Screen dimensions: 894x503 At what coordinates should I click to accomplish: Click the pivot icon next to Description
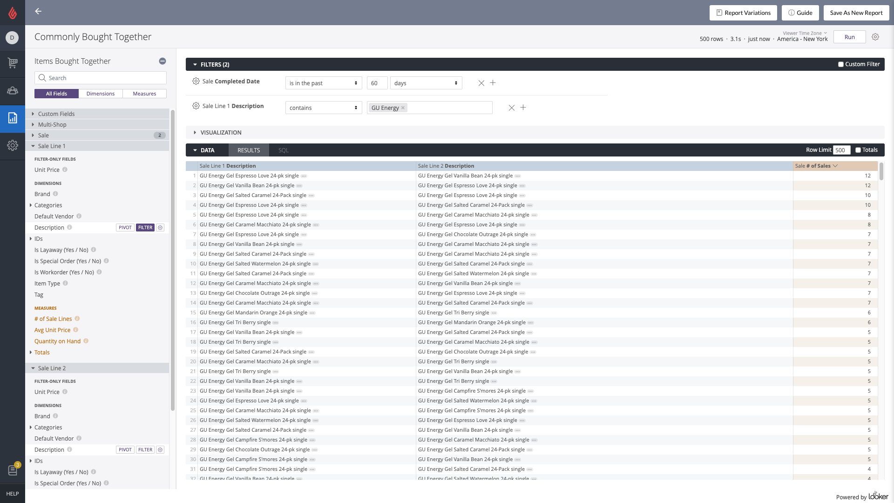click(125, 227)
